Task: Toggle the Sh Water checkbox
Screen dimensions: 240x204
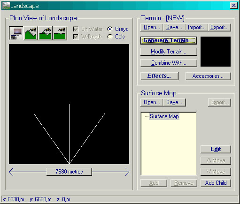Action: [76, 29]
